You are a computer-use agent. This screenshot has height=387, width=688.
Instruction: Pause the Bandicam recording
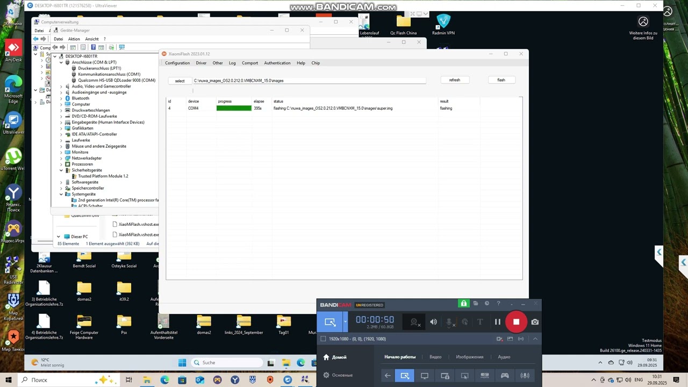(498, 322)
